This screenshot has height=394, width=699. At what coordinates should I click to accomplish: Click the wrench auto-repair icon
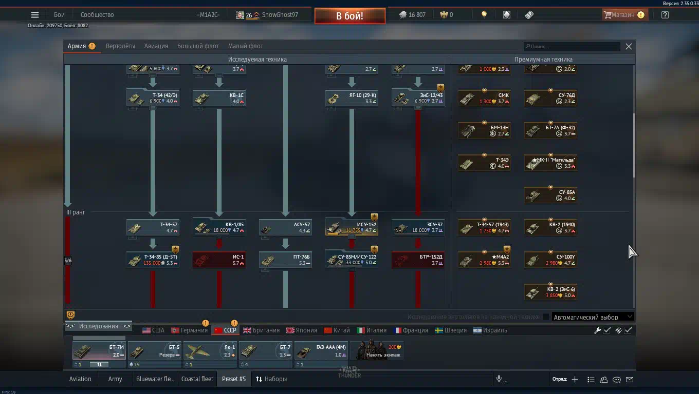click(x=597, y=330)
